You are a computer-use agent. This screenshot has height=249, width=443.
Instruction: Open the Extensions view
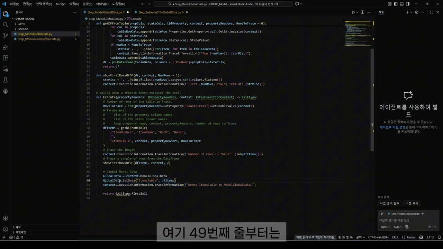[x=5, y=58]
